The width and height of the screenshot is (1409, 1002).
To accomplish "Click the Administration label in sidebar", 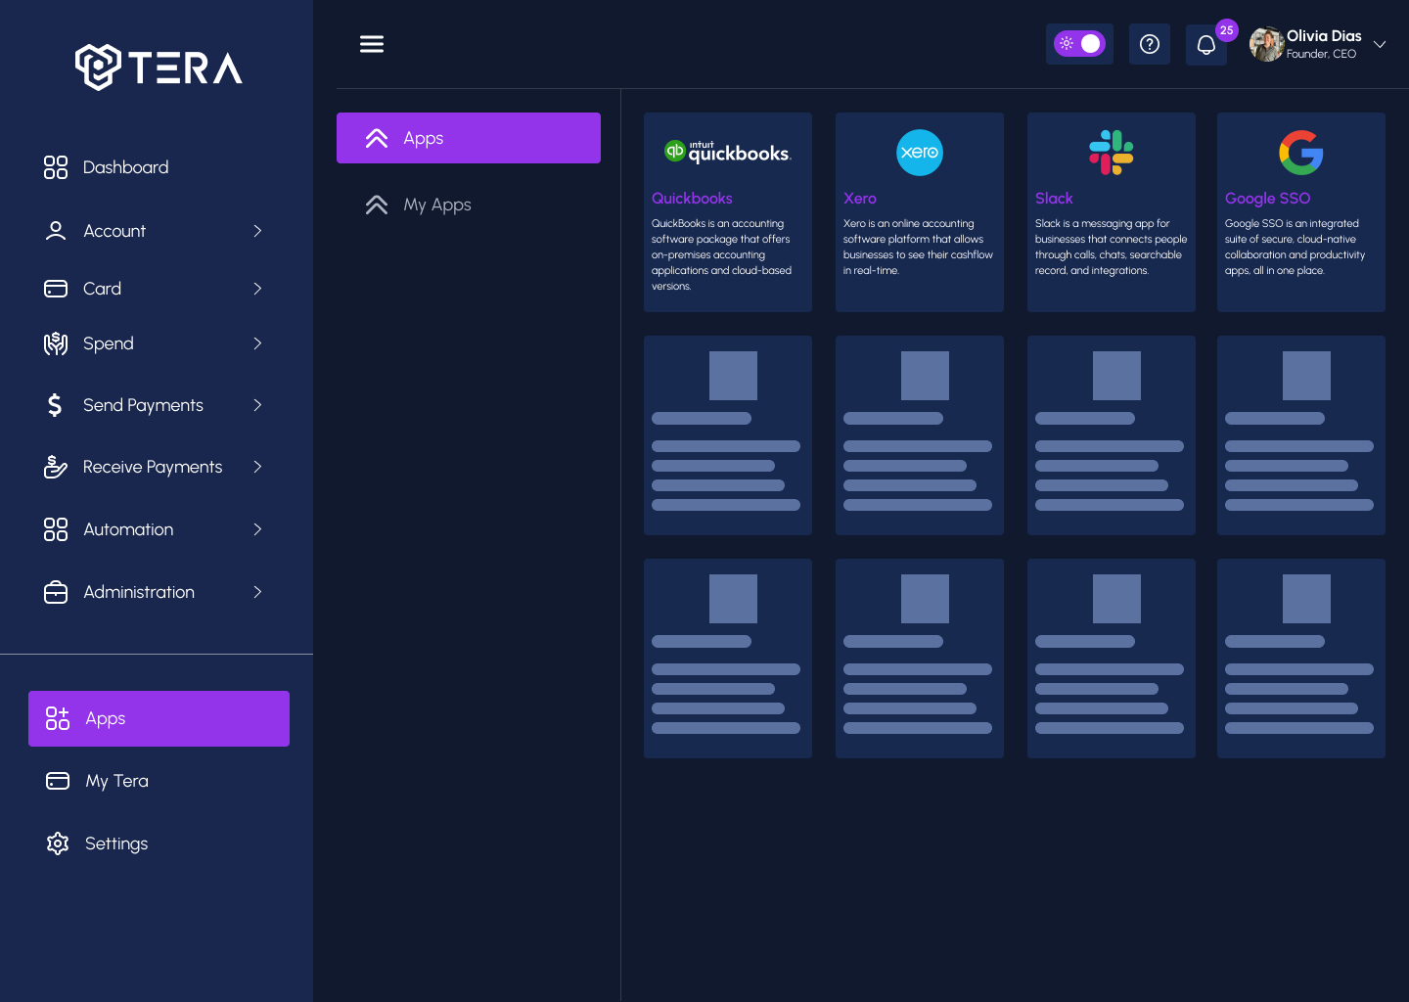I will (139, 592).
